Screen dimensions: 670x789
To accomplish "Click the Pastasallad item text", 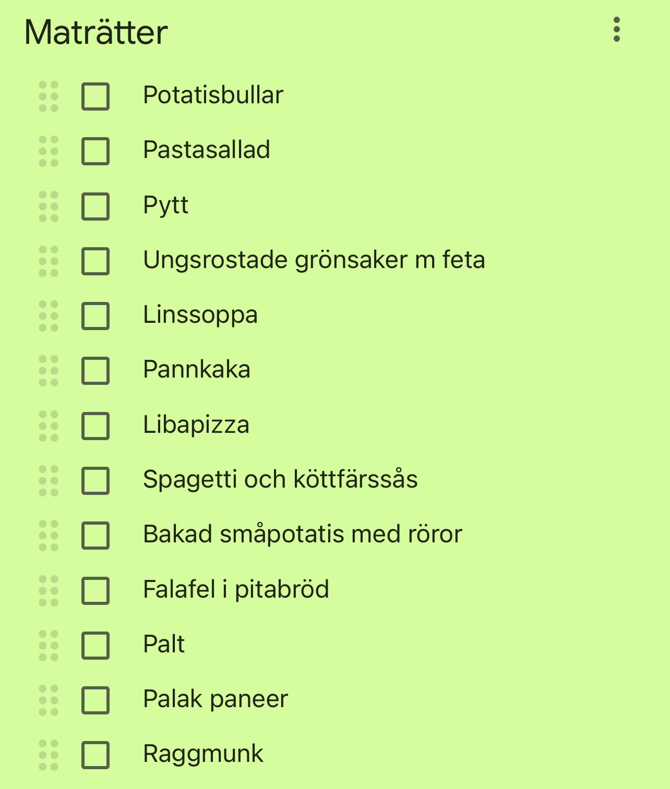I will pos(207,150).
